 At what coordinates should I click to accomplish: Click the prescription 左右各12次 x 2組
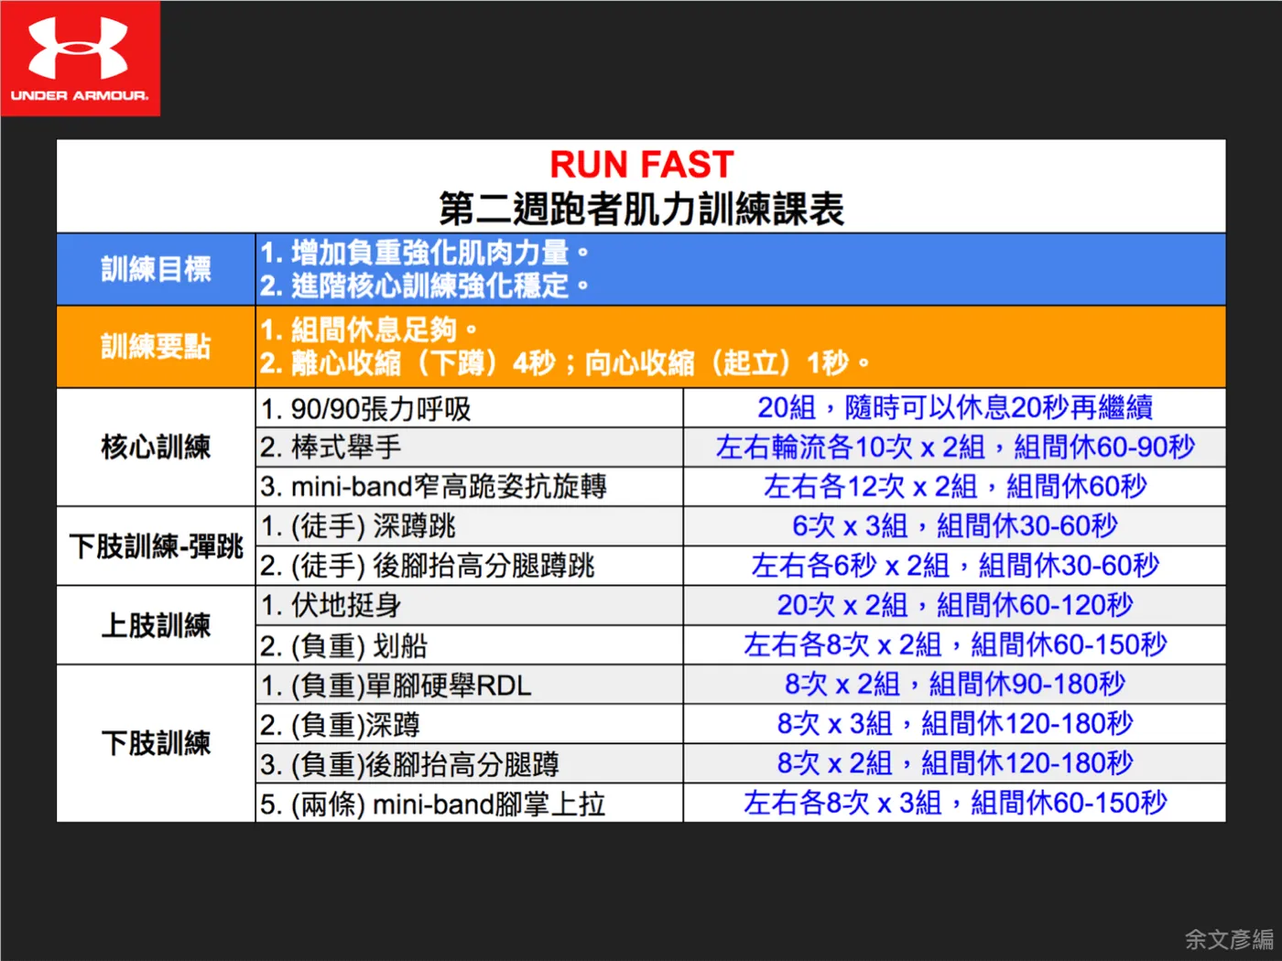tap(954, 486)
